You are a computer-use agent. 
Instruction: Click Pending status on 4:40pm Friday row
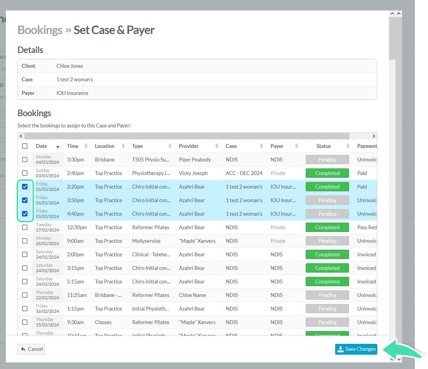[327, 214]
